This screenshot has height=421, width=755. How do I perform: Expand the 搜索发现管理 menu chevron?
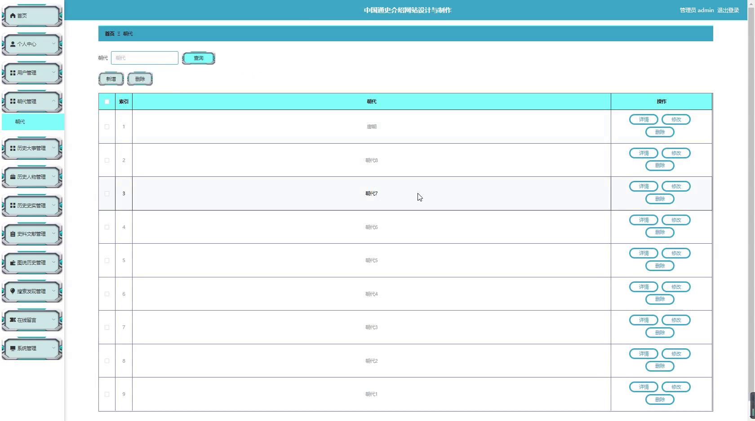point(53,291)
